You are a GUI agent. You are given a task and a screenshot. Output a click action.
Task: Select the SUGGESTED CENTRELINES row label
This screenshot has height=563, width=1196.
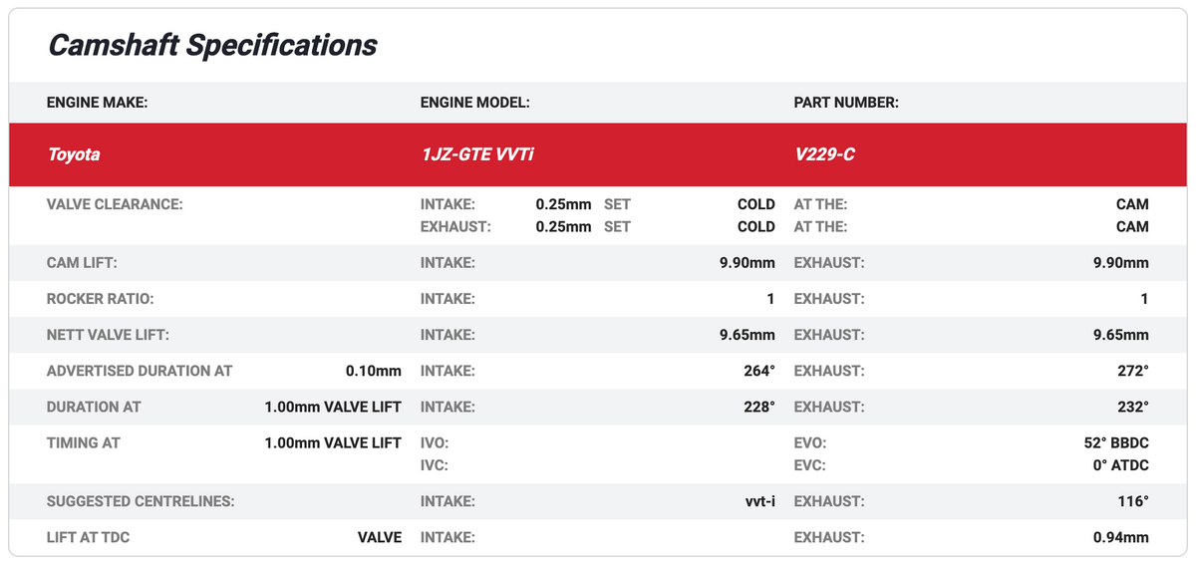coord(141,501)
